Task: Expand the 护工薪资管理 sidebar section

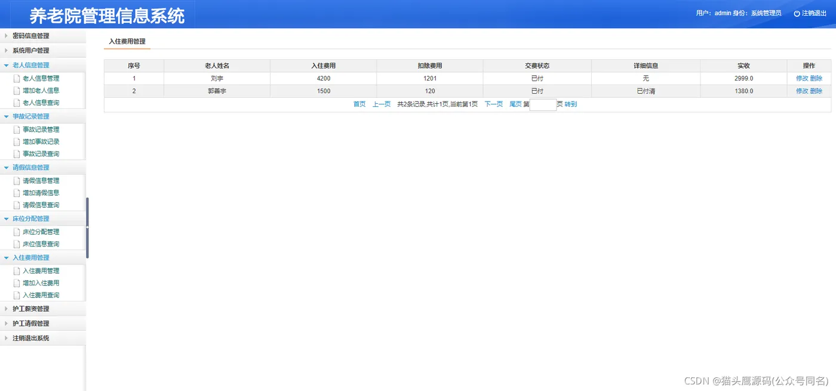Action: pyautogui.click(x=43, y=309)
